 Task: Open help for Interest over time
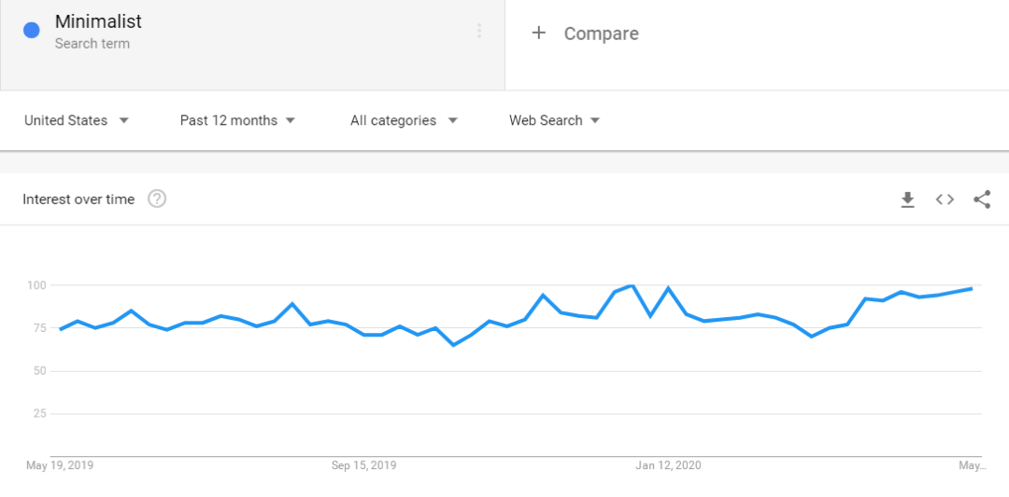pyautogui.click(x=157, y=199)
